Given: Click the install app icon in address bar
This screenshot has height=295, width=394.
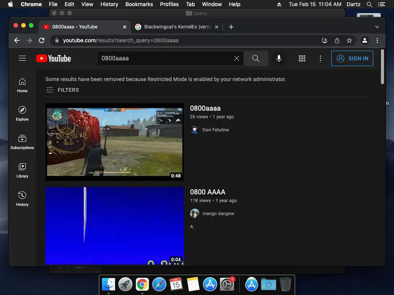Looking at the screenshot, I should point(324,40).
